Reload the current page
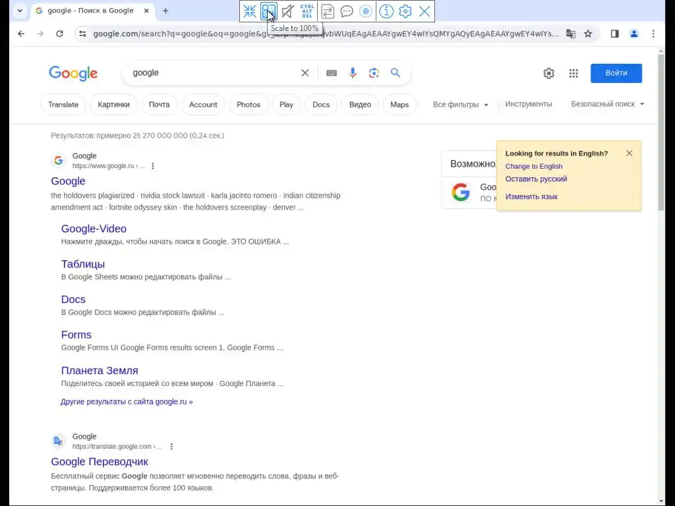This screenshot has height=506, width=675. point(59,34)
